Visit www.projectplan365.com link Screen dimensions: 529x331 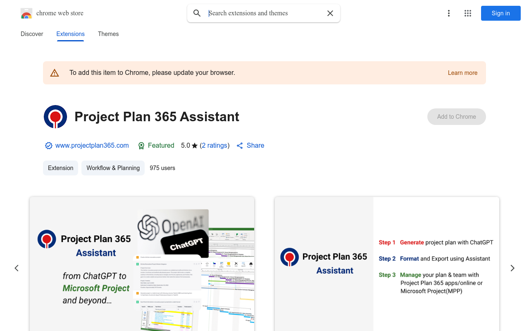point(92,146)
